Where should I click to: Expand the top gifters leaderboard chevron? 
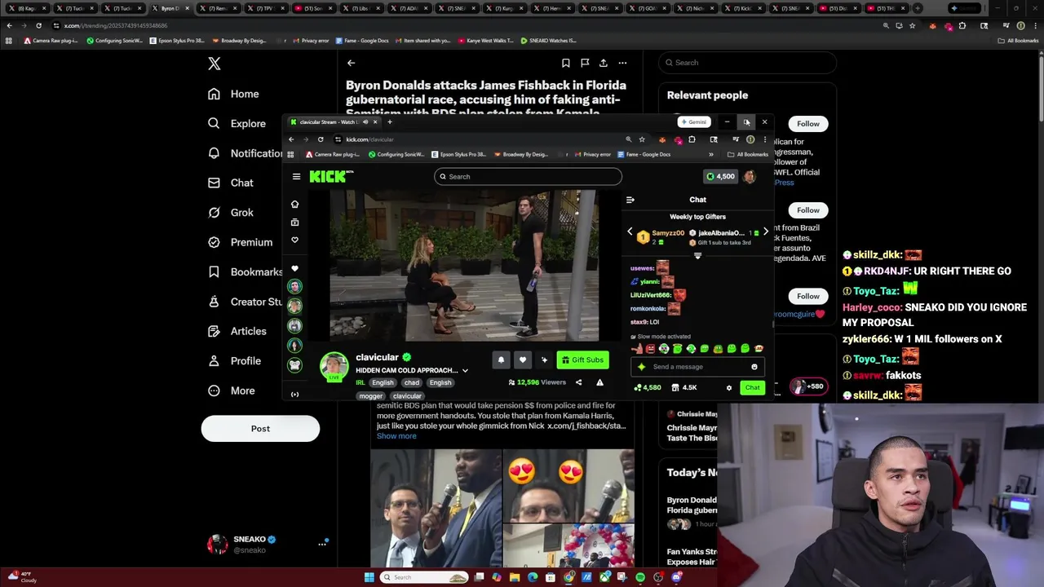(697, 256)
